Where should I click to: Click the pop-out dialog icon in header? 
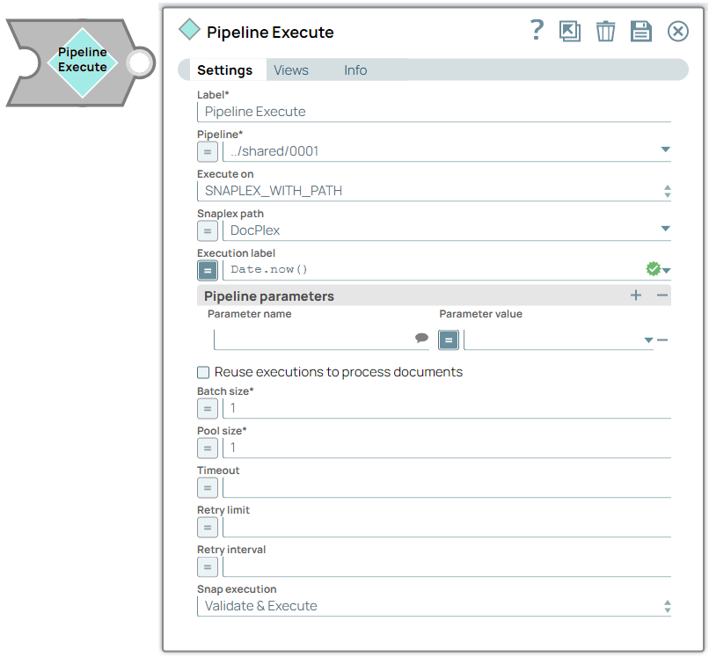tap(570, 32)
